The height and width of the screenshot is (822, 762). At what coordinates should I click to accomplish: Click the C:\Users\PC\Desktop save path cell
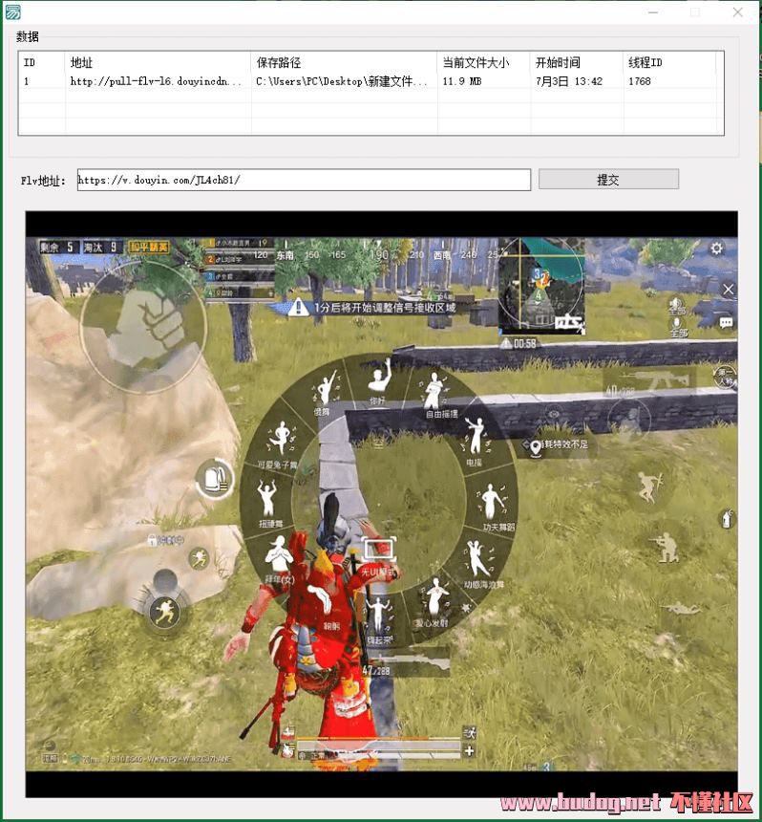pos(342,81)
